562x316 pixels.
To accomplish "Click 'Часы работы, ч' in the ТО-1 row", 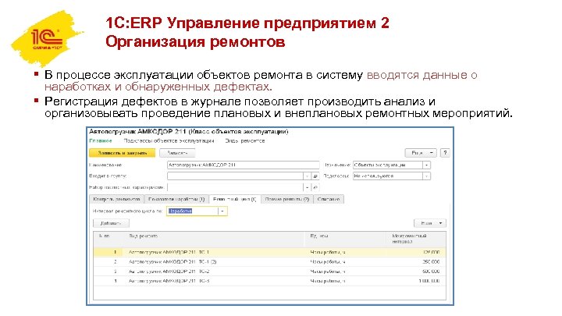I will (328, 252).
